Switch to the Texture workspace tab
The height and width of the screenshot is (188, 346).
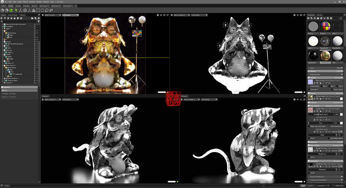[34, 6]
